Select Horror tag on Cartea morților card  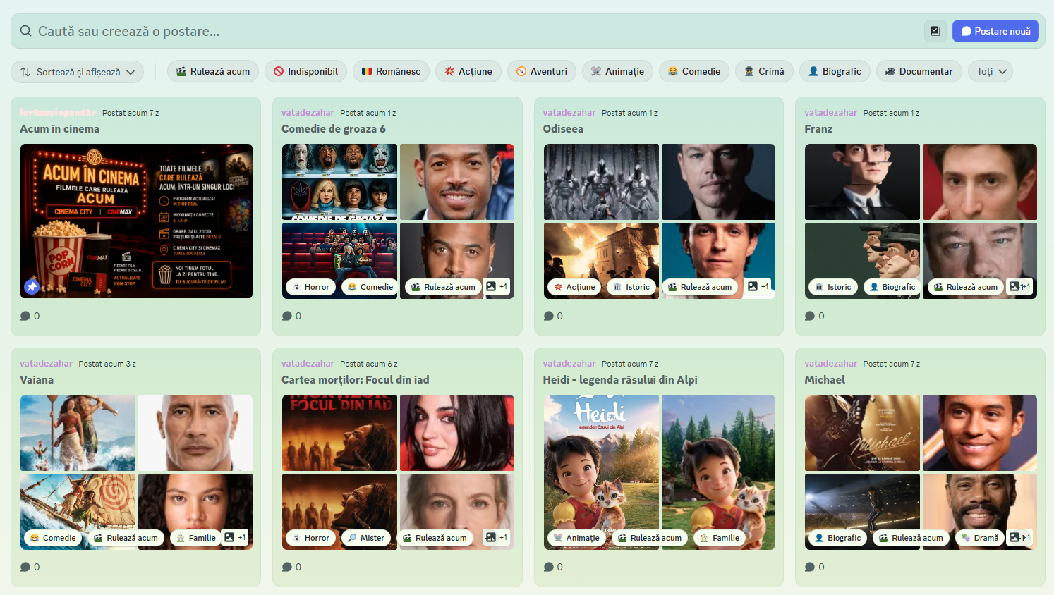coord(311,538)
